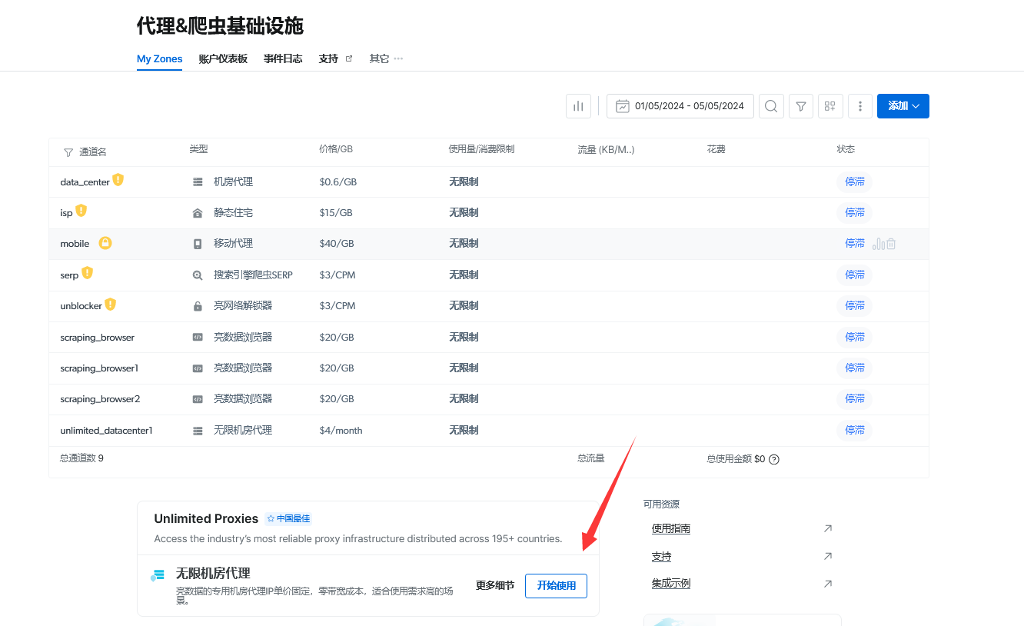
Task: Click the warning shield beside serp
Action: click(87, 273)
